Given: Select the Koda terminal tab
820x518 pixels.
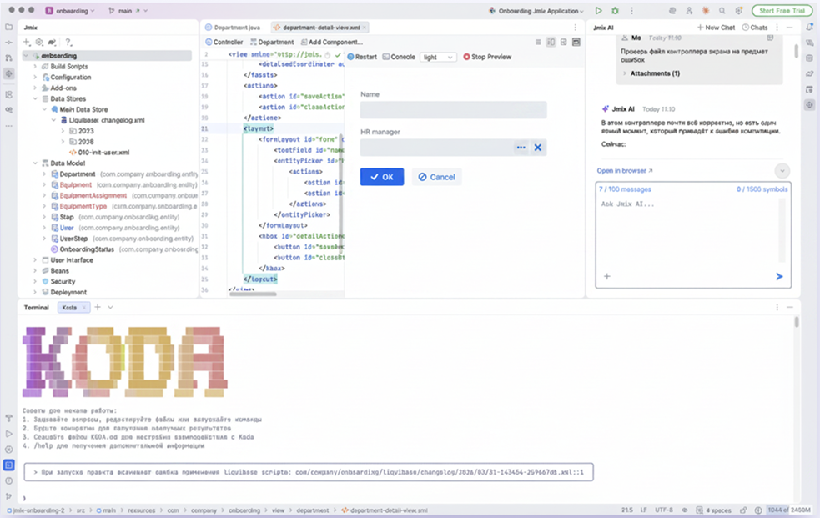Looking at the screenshot, I should [x=69, y=307].
